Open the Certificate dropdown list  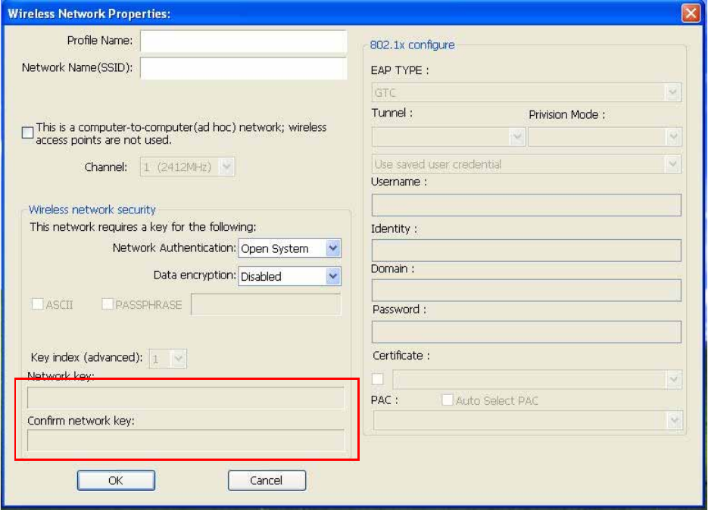click(x=538, y=380)
